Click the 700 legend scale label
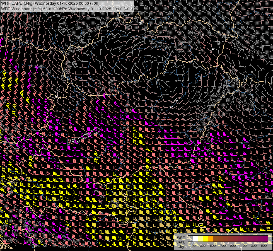 [223, 246]
